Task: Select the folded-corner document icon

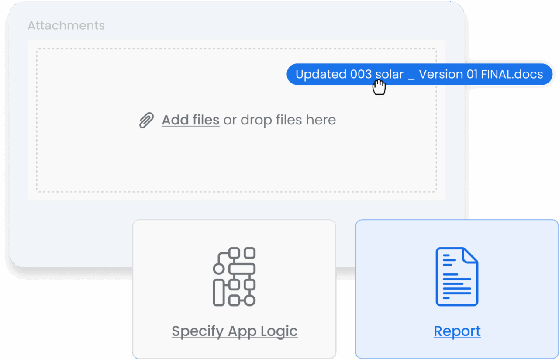Action: pos(457,276)
